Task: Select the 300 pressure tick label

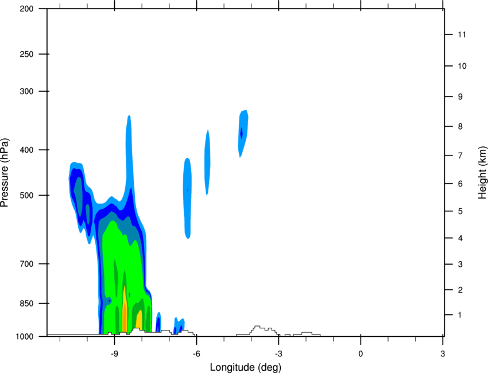Action: 26,91
